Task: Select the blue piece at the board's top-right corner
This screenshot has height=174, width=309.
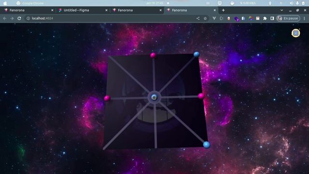Action: [197, 54]
